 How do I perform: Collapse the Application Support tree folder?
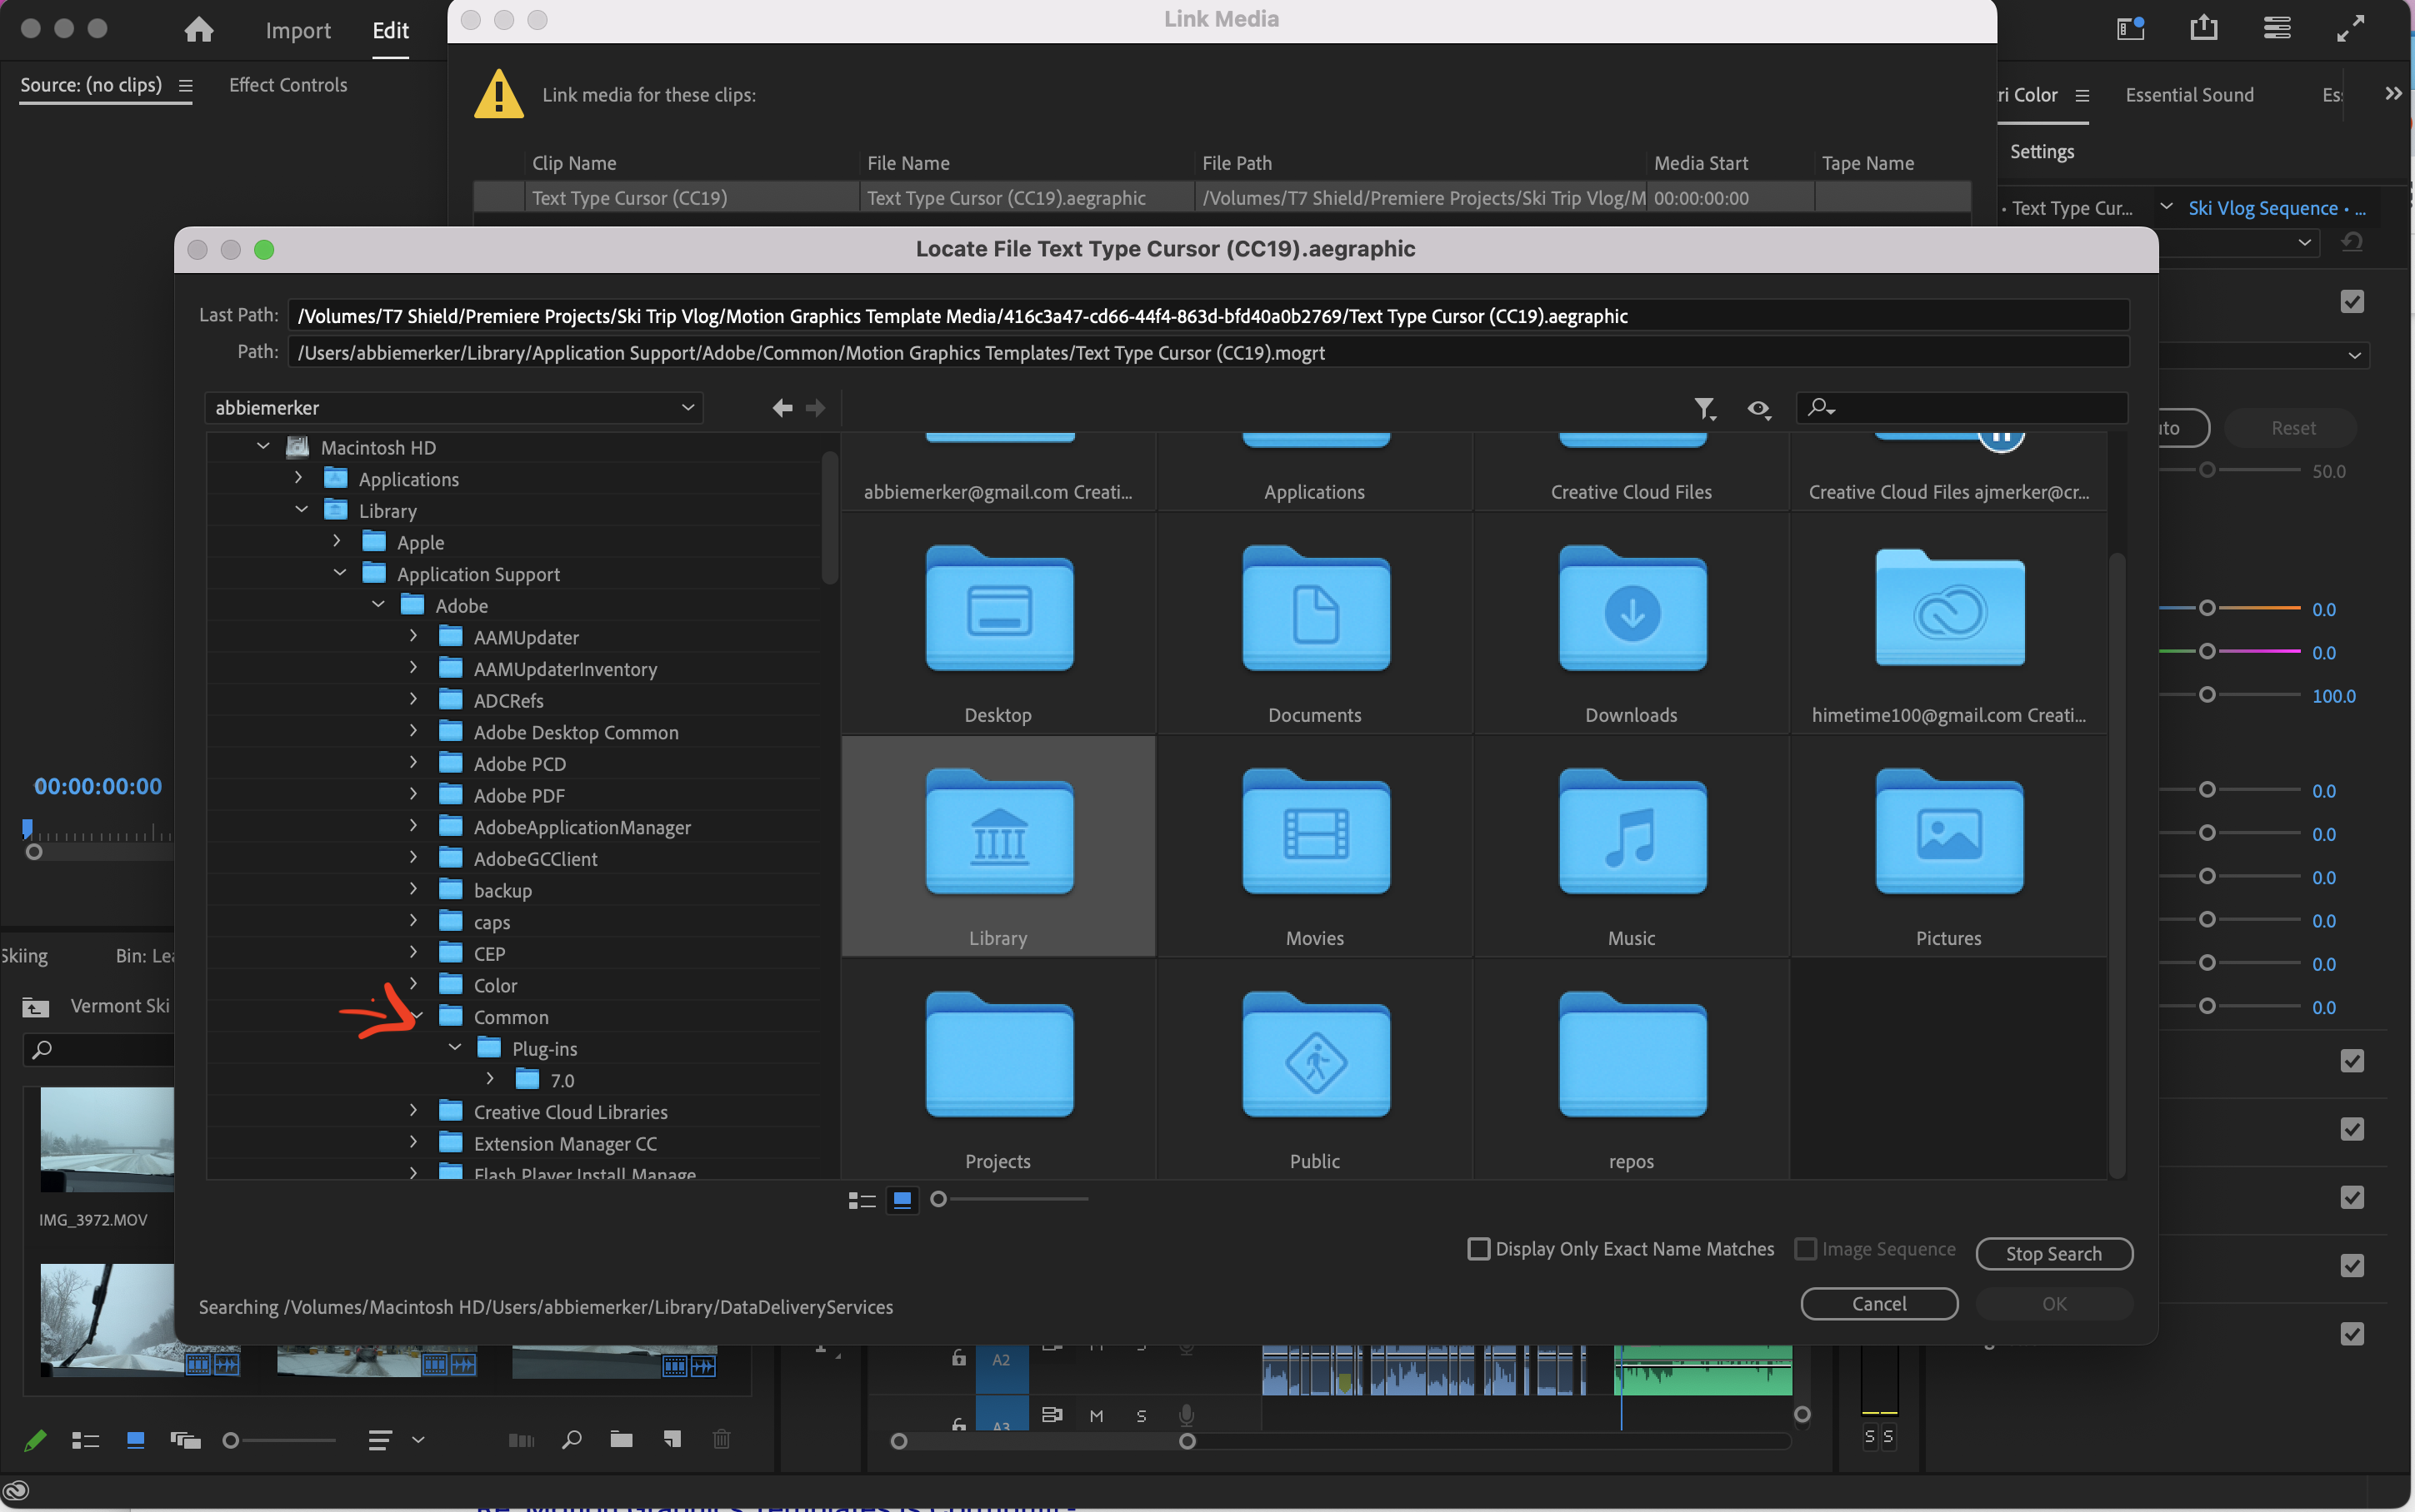coord(340,573)
